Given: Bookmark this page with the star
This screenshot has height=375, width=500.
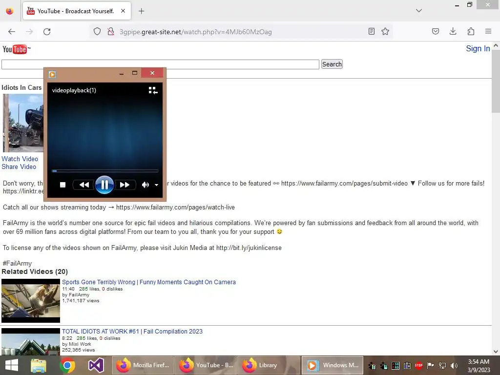Looking at the screenshot, I should click(x=385, y=31).
